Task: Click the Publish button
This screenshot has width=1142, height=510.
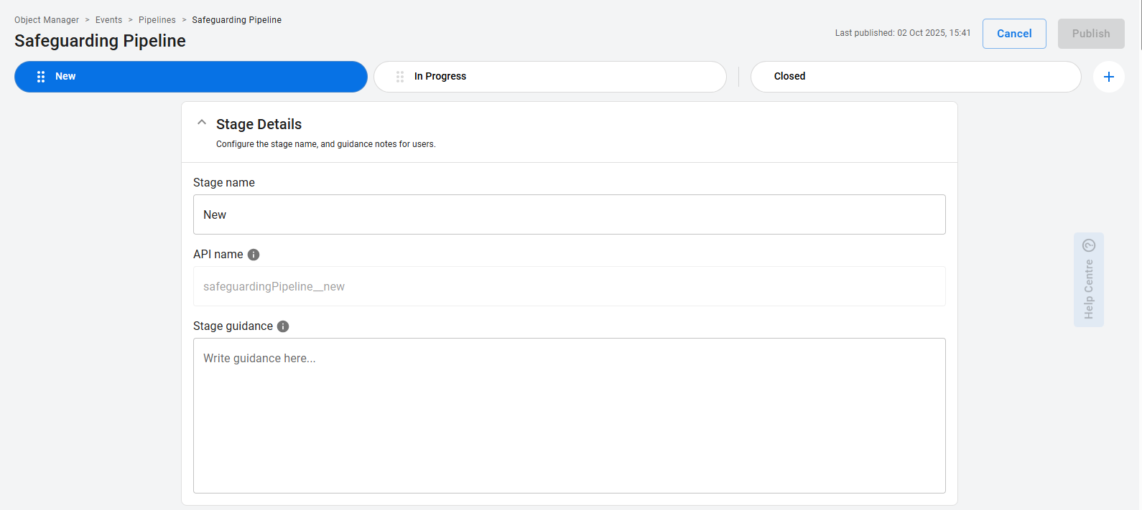Action: pyautogui.click(x=1090, y=34)
